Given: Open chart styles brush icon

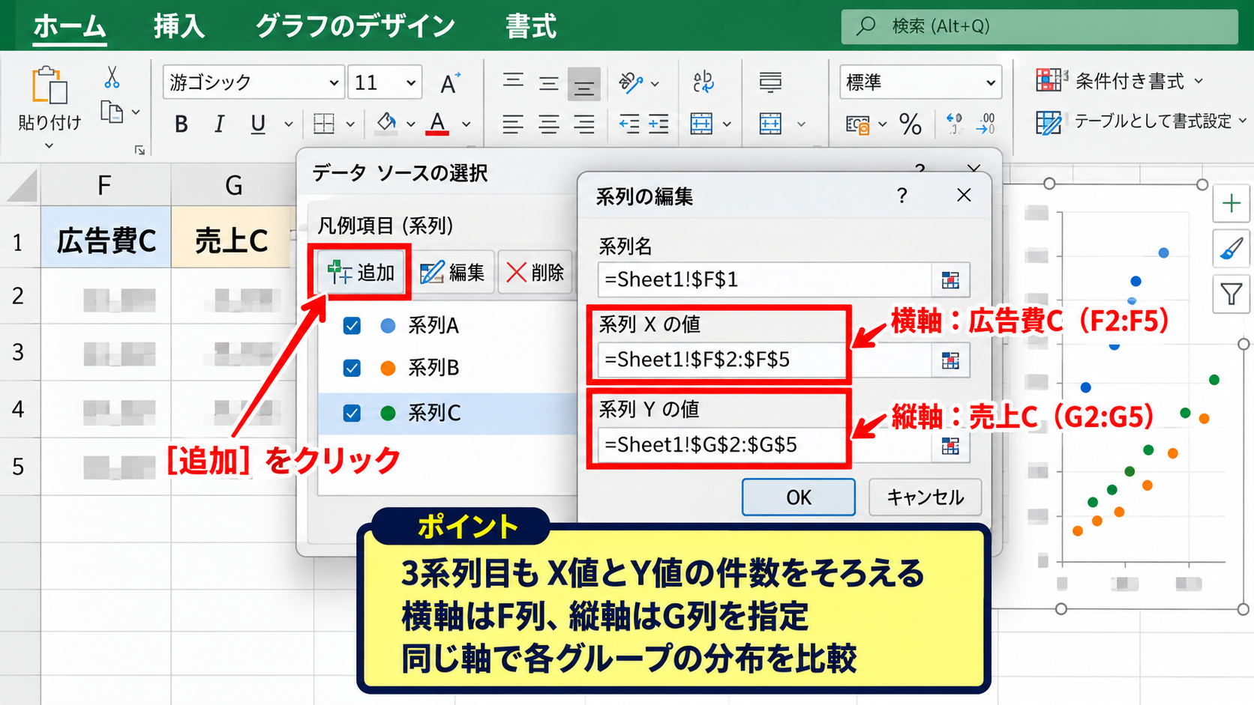Looking at the screenshot, I should point(1231,249).
